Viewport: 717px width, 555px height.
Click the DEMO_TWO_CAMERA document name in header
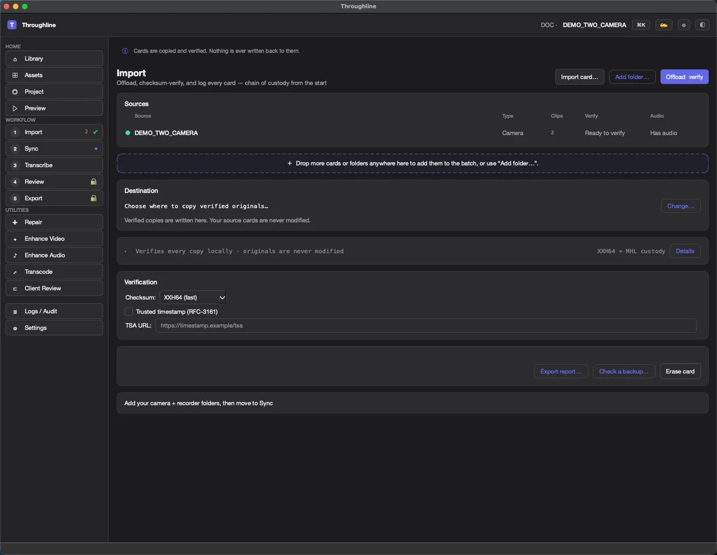pos(595,25)
